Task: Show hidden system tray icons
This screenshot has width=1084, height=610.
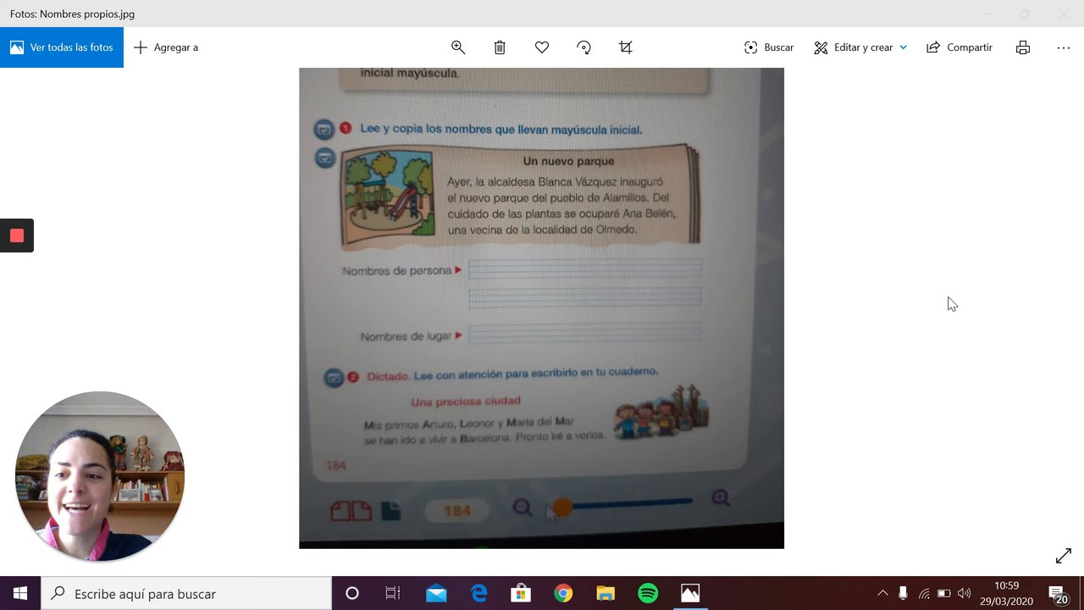Action: 882,593
